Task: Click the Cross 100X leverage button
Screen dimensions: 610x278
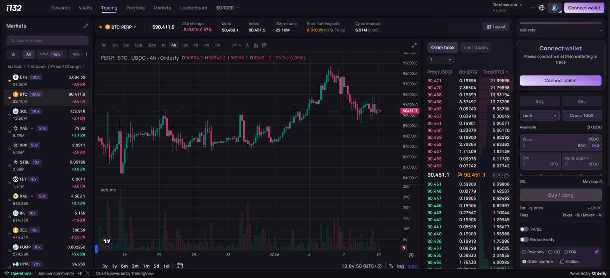Action: tap(581, 116)
